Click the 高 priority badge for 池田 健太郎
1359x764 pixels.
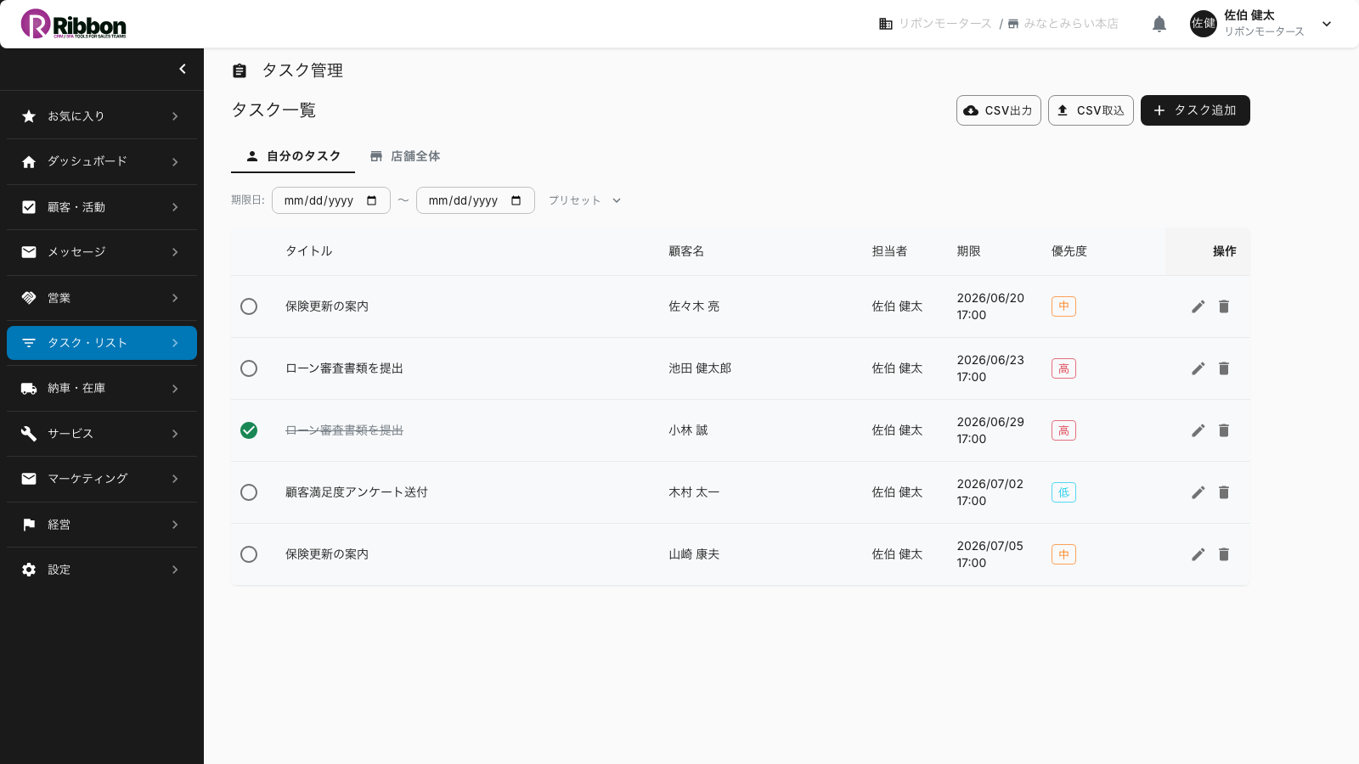pos(1063,368)
